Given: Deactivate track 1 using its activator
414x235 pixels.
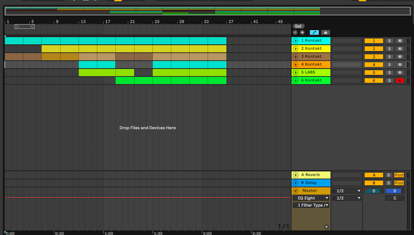Looking at the screenshot, I should 374,41.
